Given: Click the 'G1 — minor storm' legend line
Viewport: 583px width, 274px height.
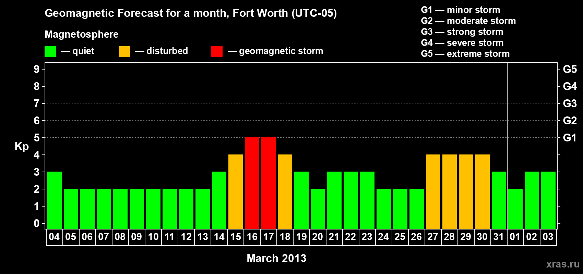Looking at the screenshot, I should point(461,10).
